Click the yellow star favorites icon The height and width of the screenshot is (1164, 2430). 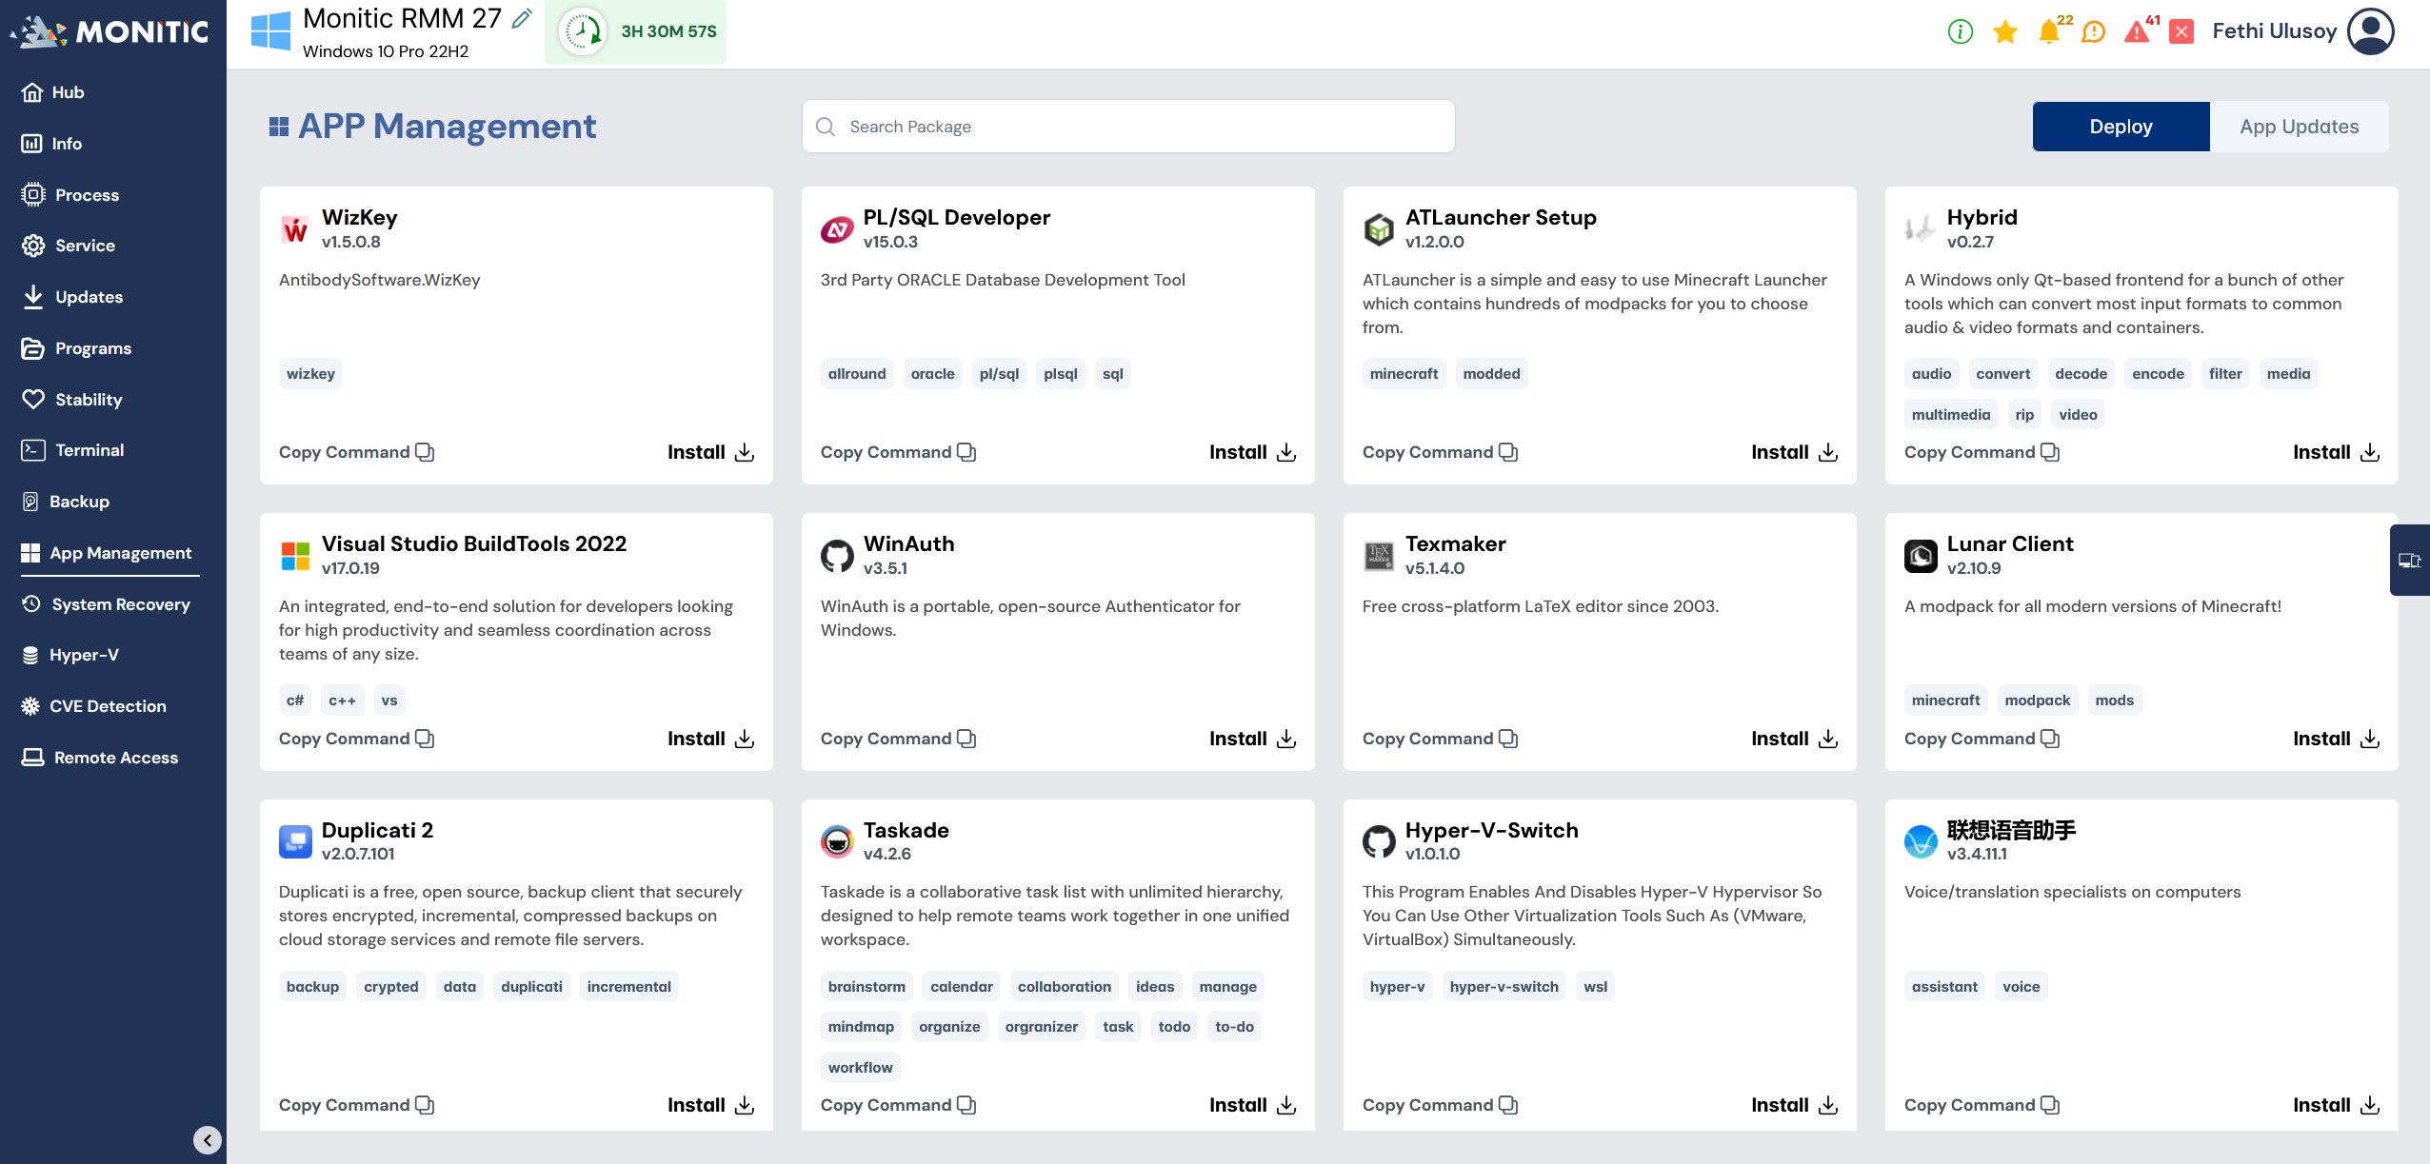click(x=2004, y=31)
